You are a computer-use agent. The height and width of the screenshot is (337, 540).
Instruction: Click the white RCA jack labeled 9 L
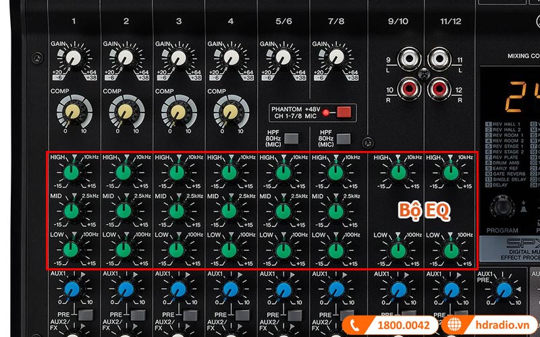click(x=409, y=59)
